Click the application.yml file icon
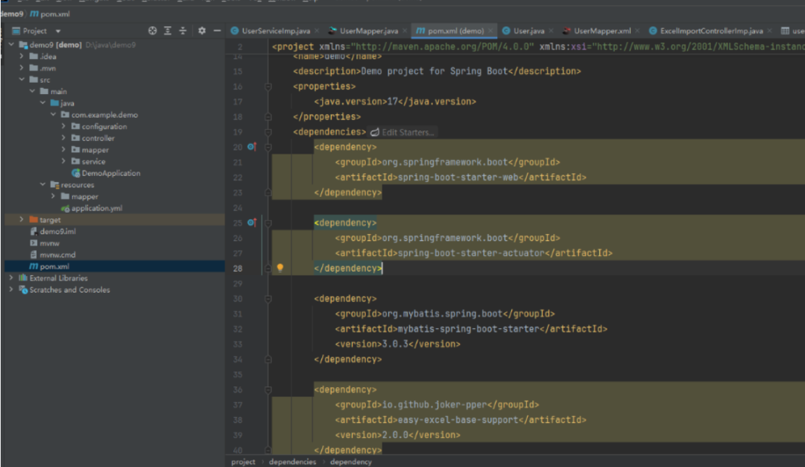The width and height of the screenshot is (805, 467). click(65, 208)
